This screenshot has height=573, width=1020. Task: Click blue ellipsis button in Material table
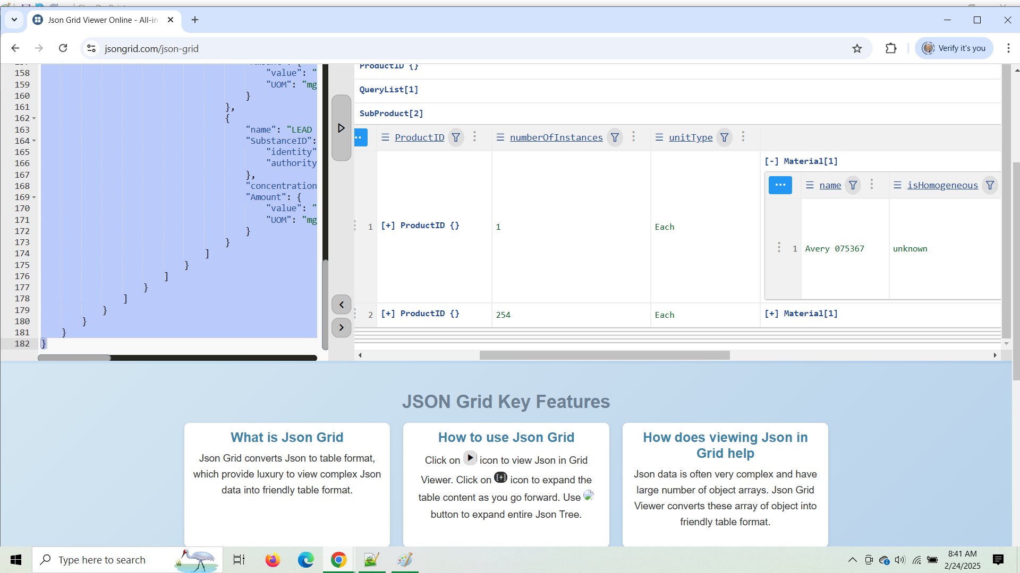(780, 185)
